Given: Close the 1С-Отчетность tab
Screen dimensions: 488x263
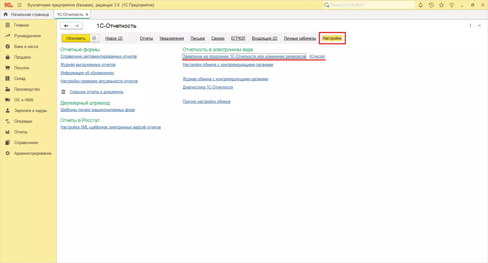Looking at the screenshot, I should coord(87,14).
